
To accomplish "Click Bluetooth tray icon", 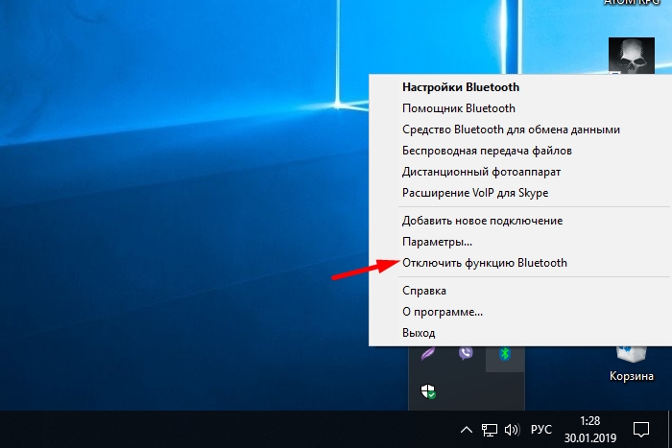I will [x=505, y=354].
